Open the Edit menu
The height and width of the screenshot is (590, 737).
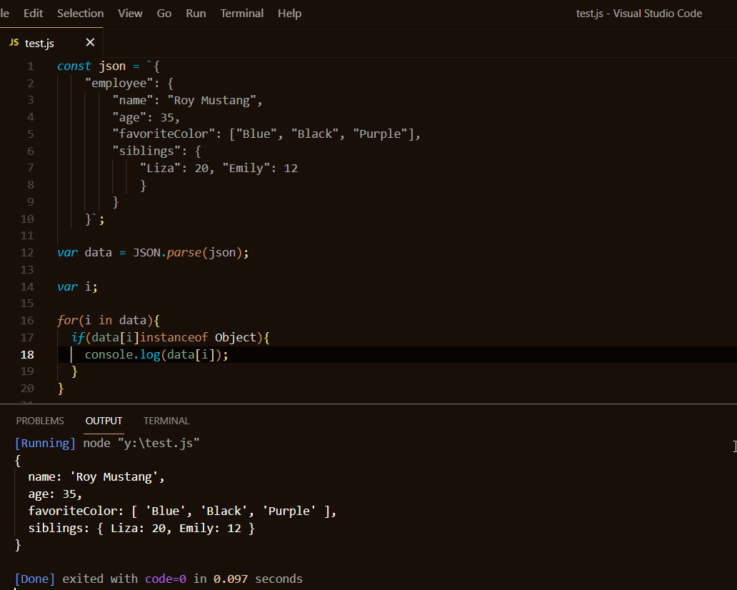(33, 13)
